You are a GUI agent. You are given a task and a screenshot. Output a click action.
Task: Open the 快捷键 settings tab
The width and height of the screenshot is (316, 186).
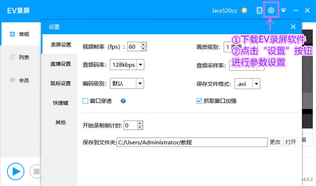point(61,103)
